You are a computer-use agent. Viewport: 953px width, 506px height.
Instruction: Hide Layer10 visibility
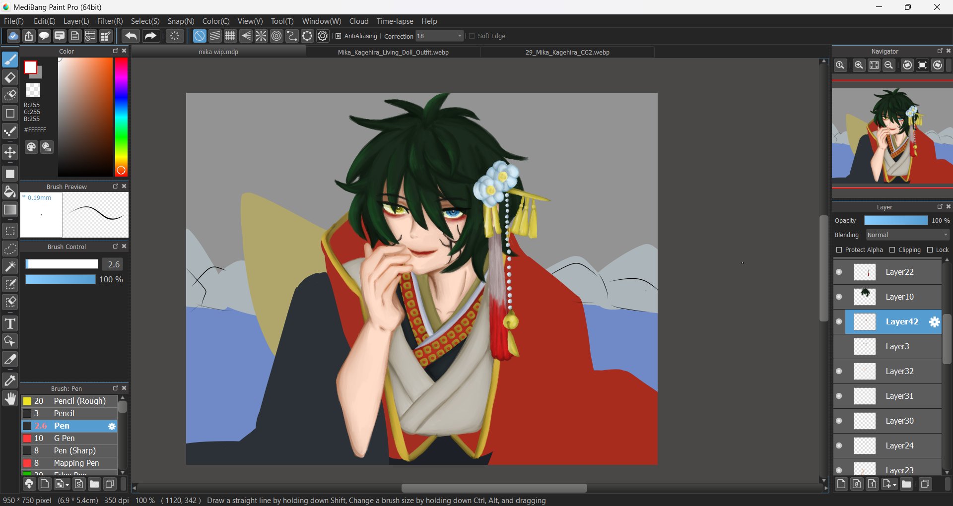pyautogui.click(x=839, y=297)
